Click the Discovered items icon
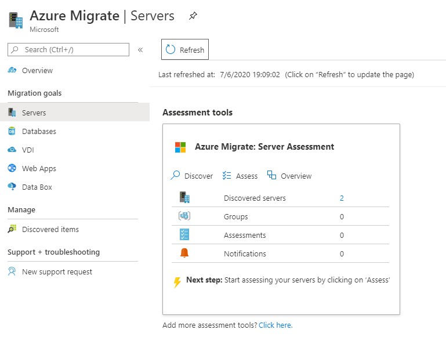Image resolution: width=446 pixels, height=344 pixels. [12, 229]
